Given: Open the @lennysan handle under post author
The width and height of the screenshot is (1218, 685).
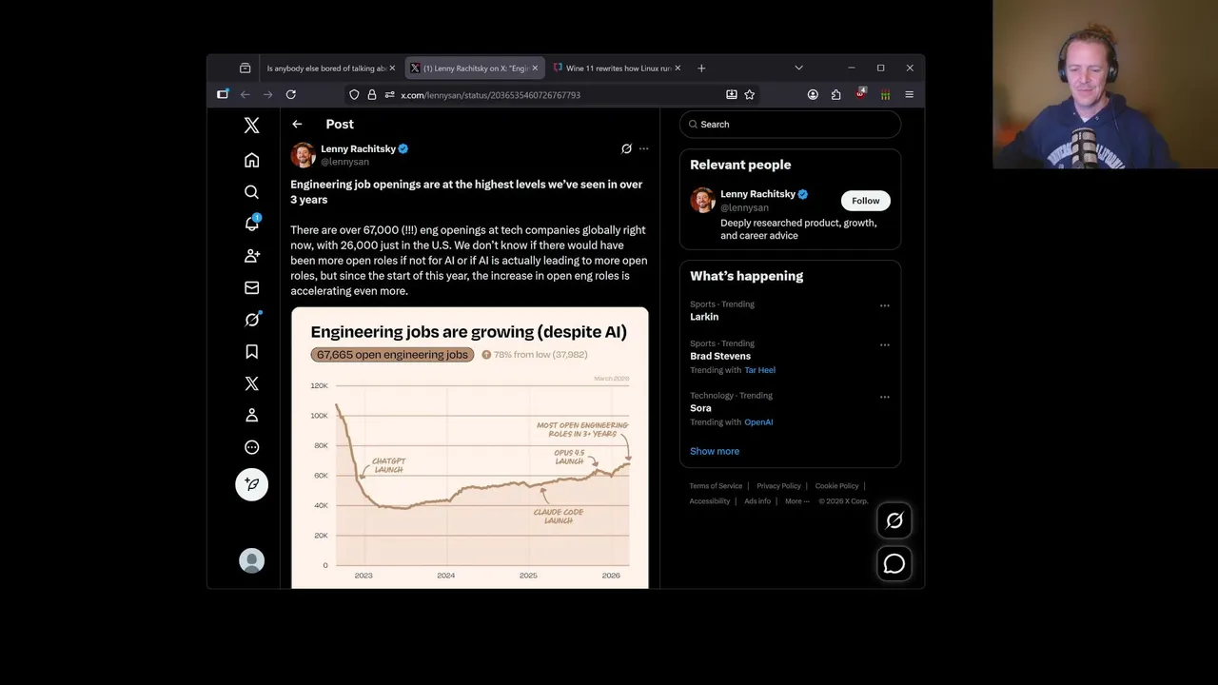Looking at the screenshot, I should pyautogui.click(x=344, y=162).
